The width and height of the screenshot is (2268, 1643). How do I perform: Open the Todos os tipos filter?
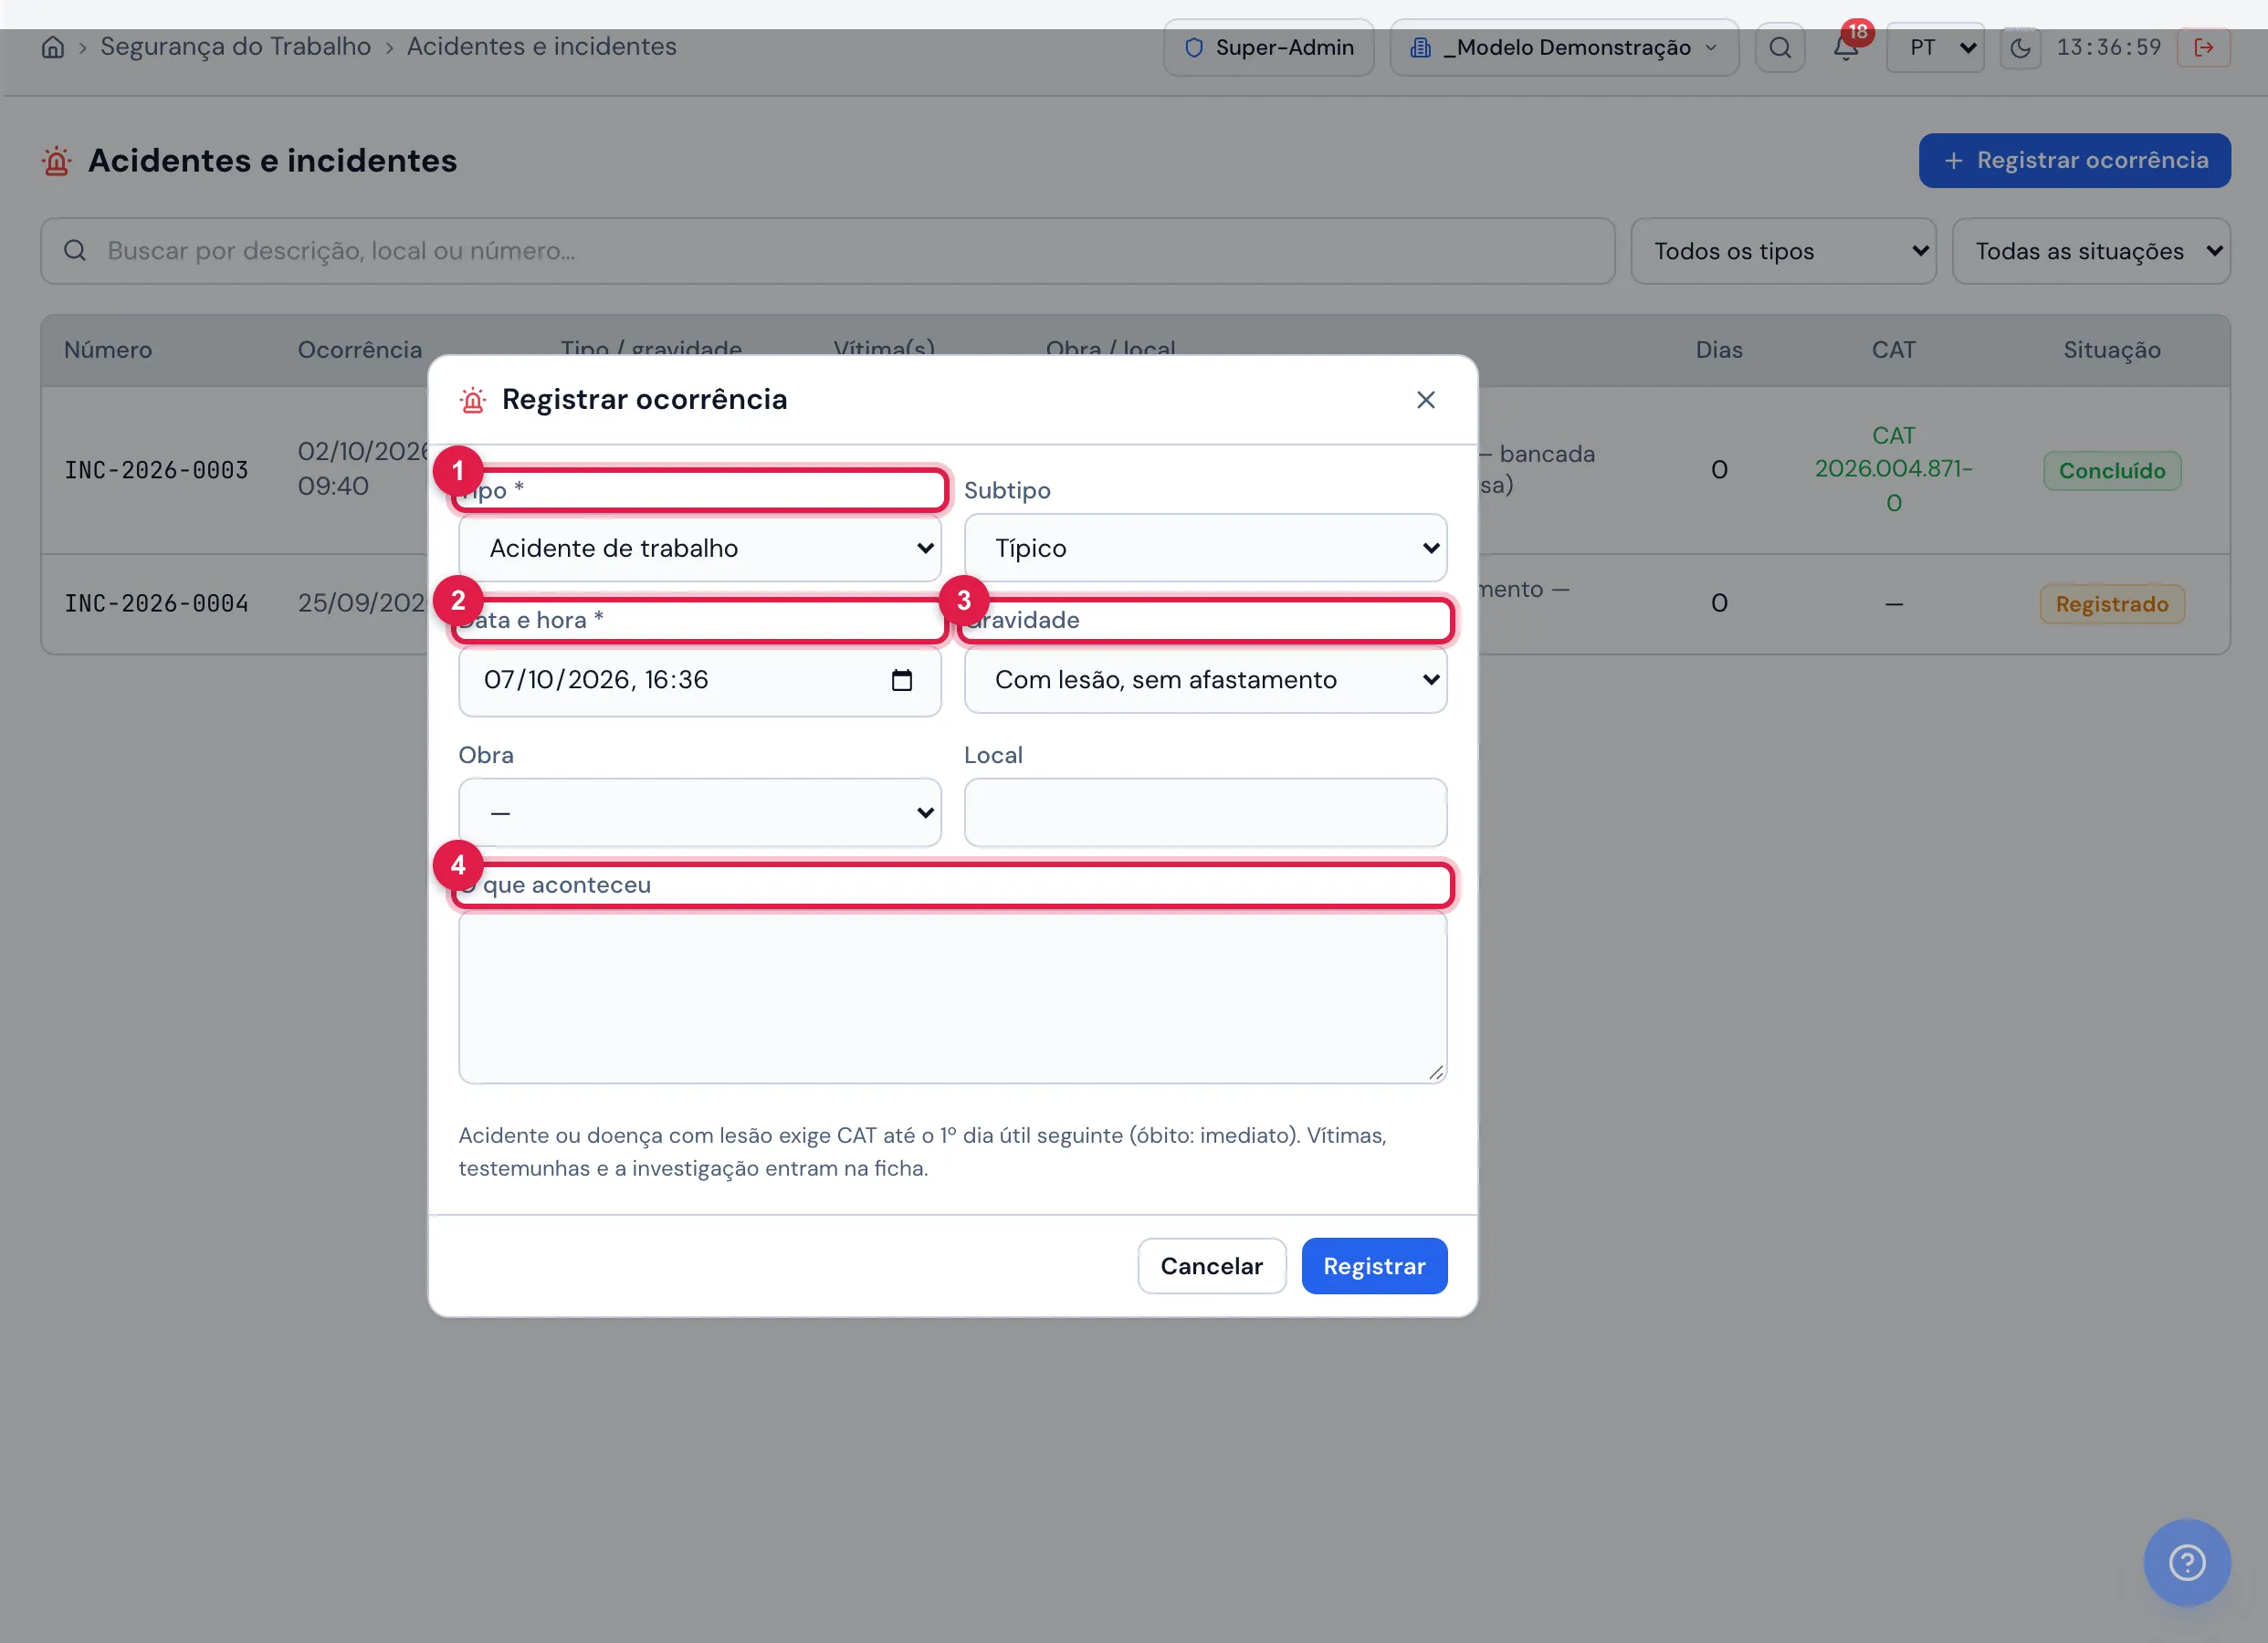coord(1784,251)
